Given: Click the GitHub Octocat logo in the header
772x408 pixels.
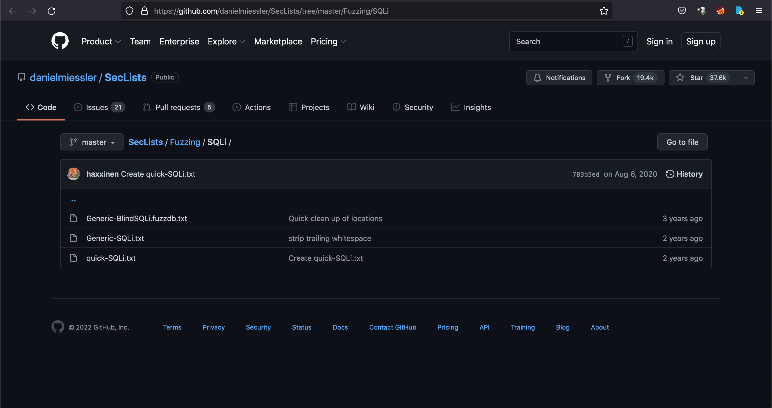Looking at the screenshot, I should tap(60, 41).
